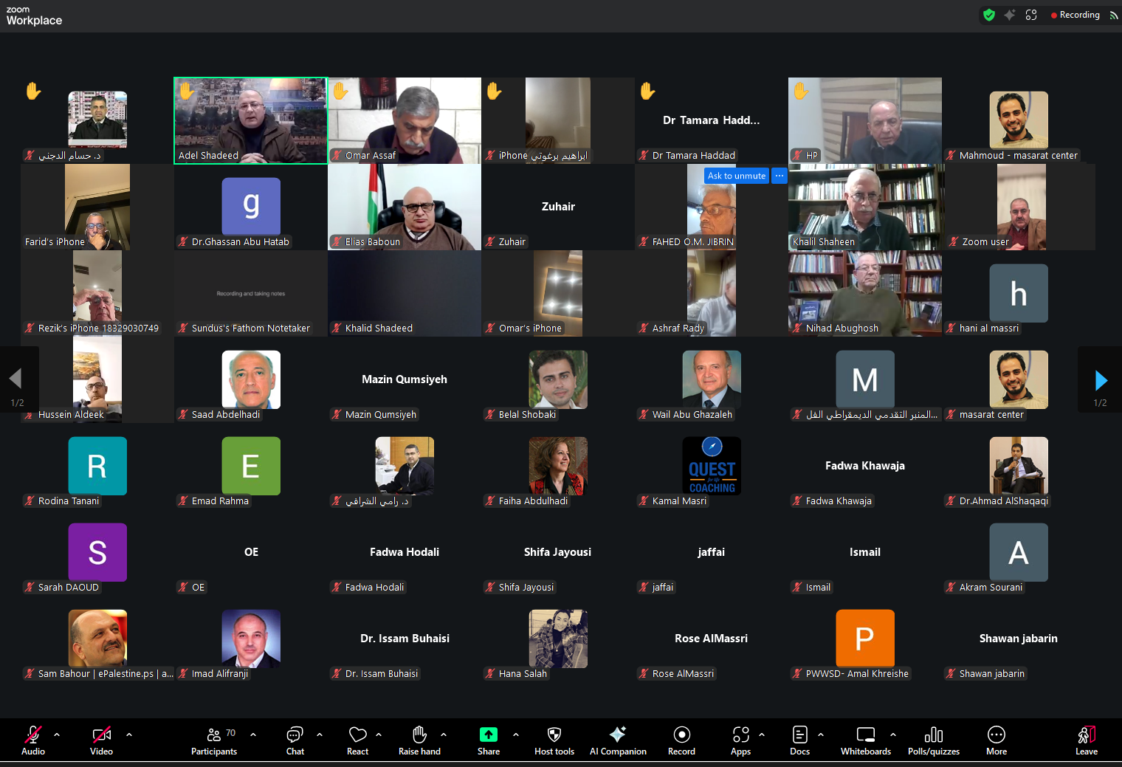Open the Participants list
This screenshot has width=1122, height=767.
pyautogui.click(x=214, y=740)
